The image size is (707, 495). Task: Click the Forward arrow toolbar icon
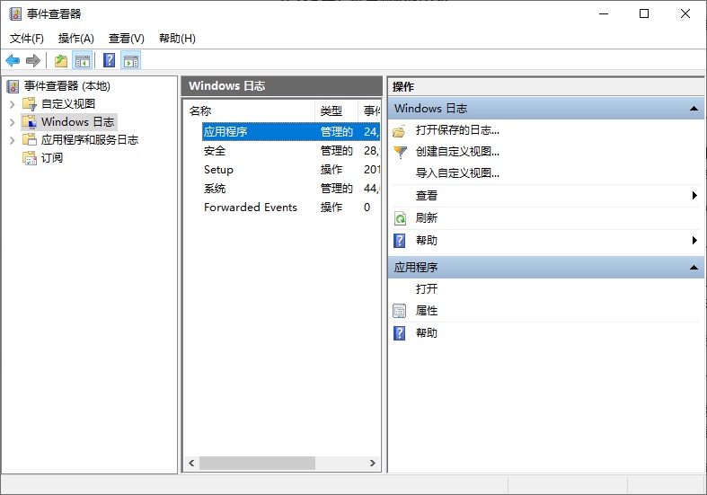tap(33, 60)
